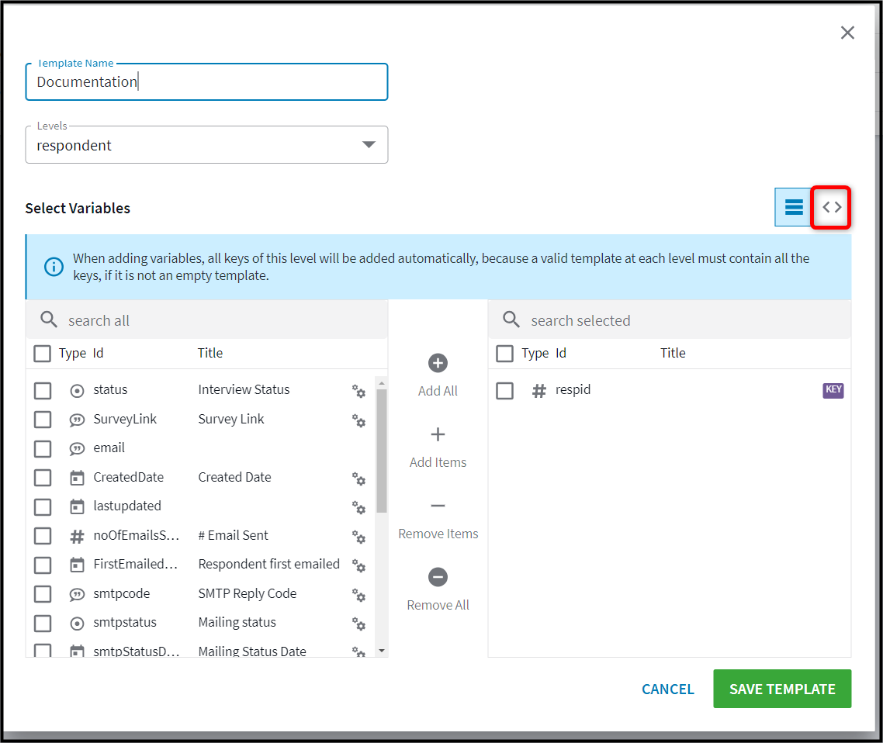This screenshot has height=743, width=883.
Task: Open settings gears for smtpcode row
Action: [x=358, y=594]
